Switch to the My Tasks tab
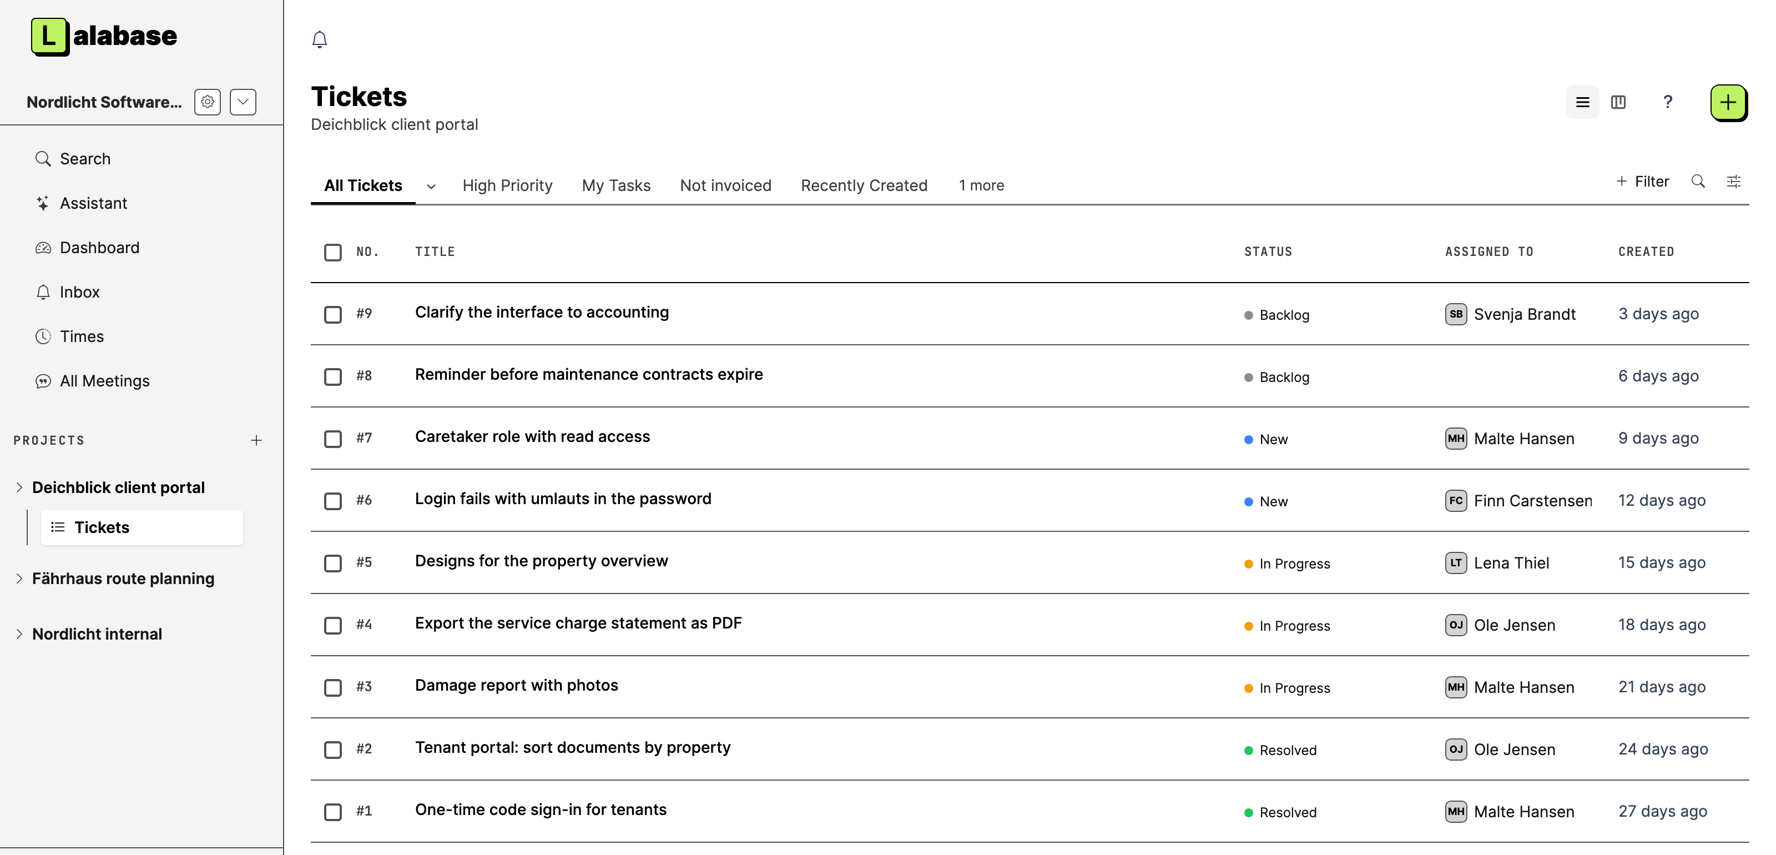1776x855 pixels. tap(617, 185)
